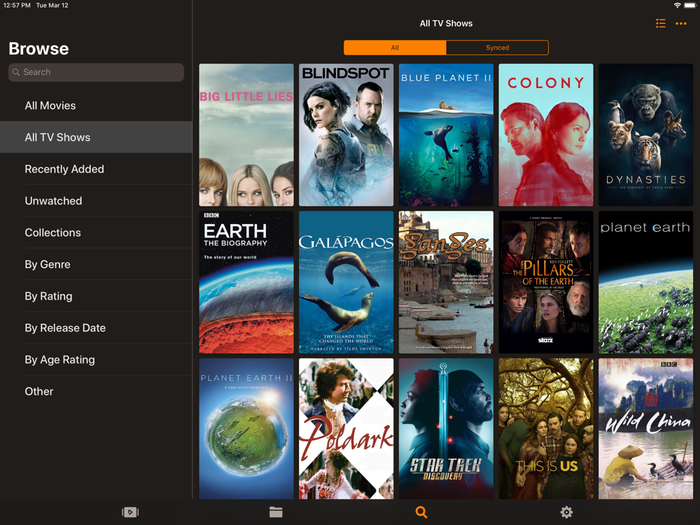This screenshot has width=700, height=525.
Task: Open Big Little Lies poster
Action: [246, 135]
